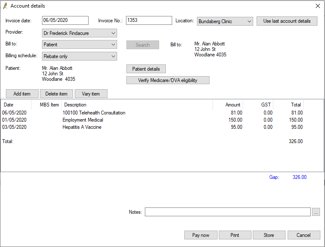Select the Hepatitis A Vaccine row
This screenshot has width=325, height=247.
[x=152, y=127]
